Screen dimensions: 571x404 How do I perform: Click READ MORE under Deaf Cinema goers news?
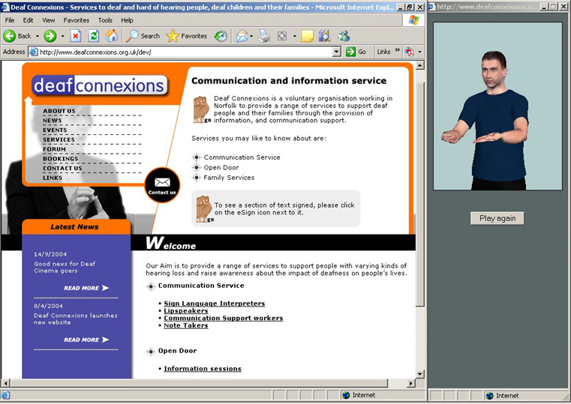point(86,288)
